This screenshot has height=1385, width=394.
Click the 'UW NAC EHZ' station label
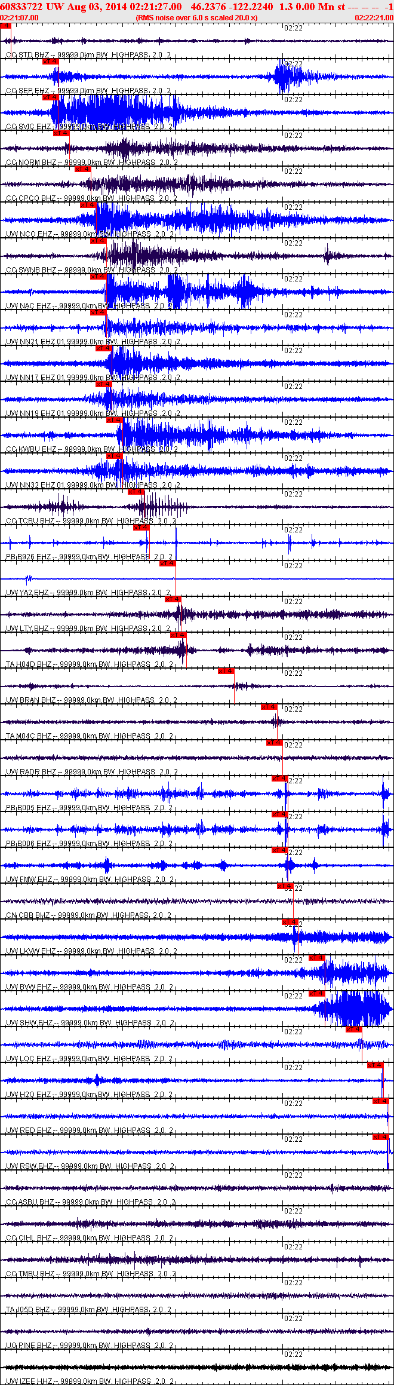point(29,306)
